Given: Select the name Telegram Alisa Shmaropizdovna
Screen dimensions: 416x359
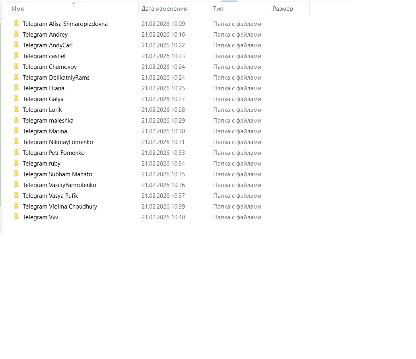Looking at the screenshot, I should [x=65, y=24].
